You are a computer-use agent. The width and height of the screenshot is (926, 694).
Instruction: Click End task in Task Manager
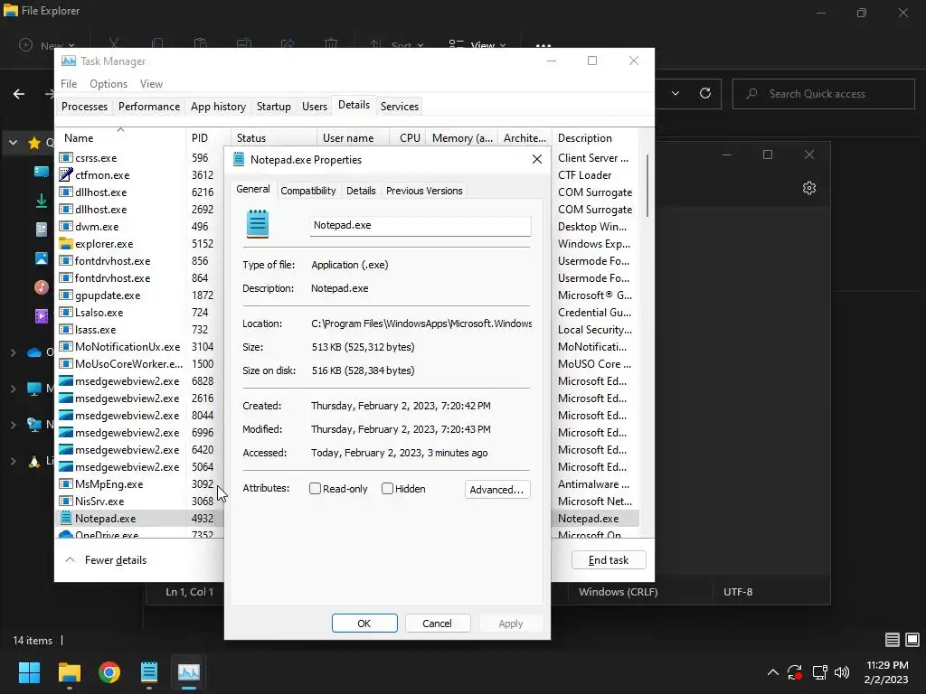[609, 560]
